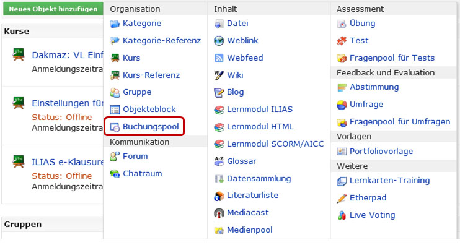Screen dimensions: 460x245
Task: Click the Chatraum speech bubble icon
Action: tap(115, 174)
